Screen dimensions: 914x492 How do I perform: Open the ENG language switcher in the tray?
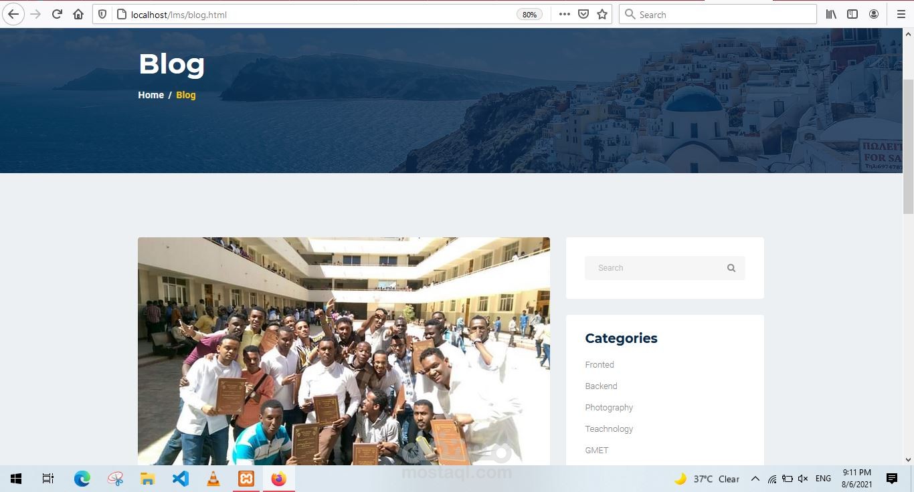823,479
